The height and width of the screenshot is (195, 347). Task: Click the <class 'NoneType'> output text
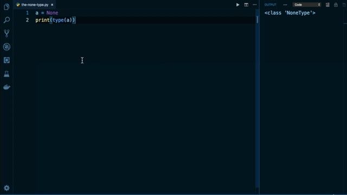(x=290, y=13)
